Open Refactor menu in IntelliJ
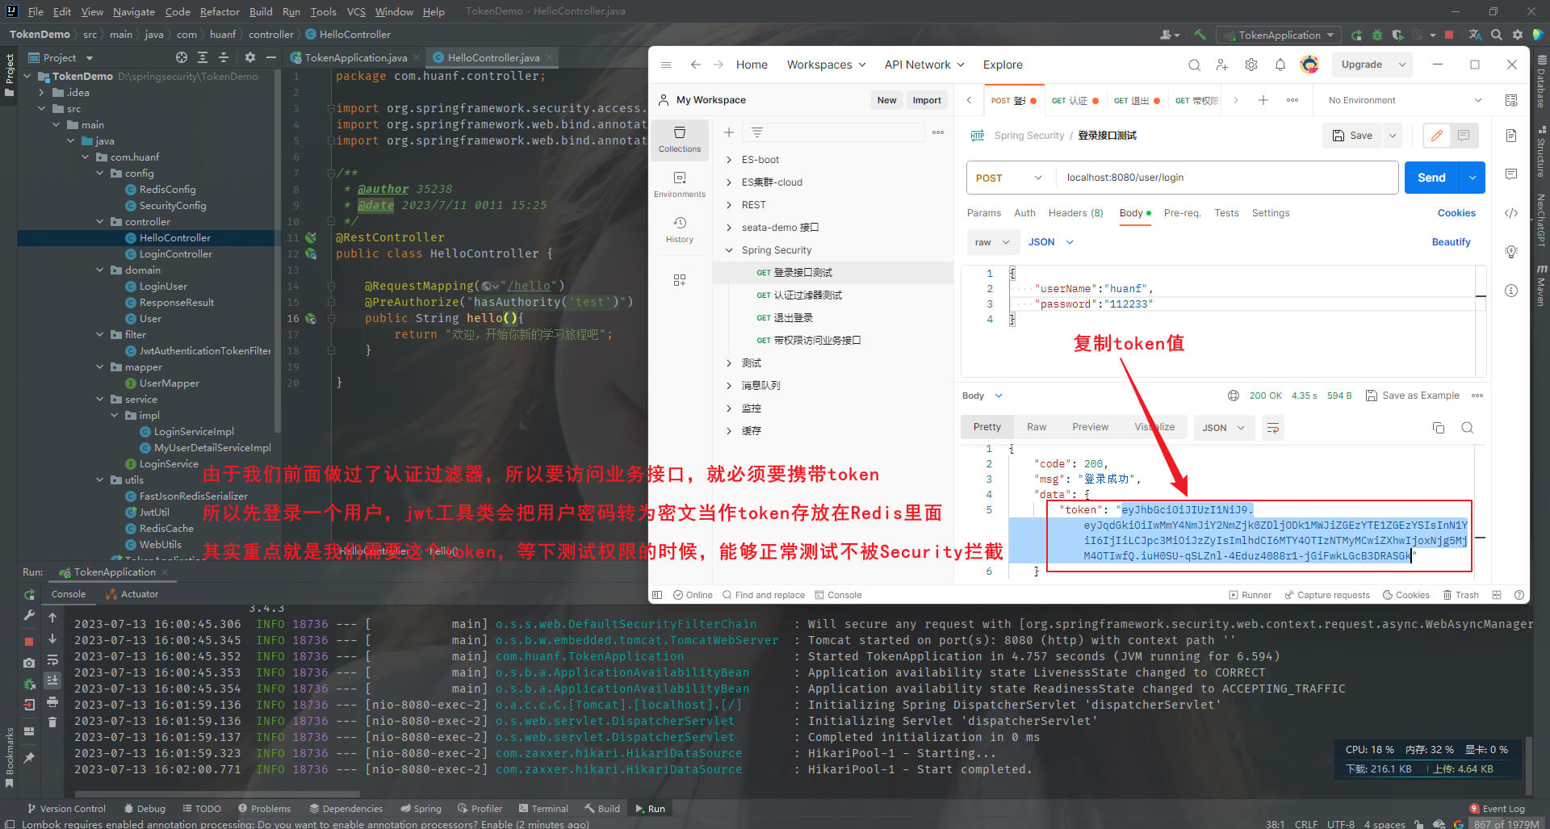 (220, 11)
